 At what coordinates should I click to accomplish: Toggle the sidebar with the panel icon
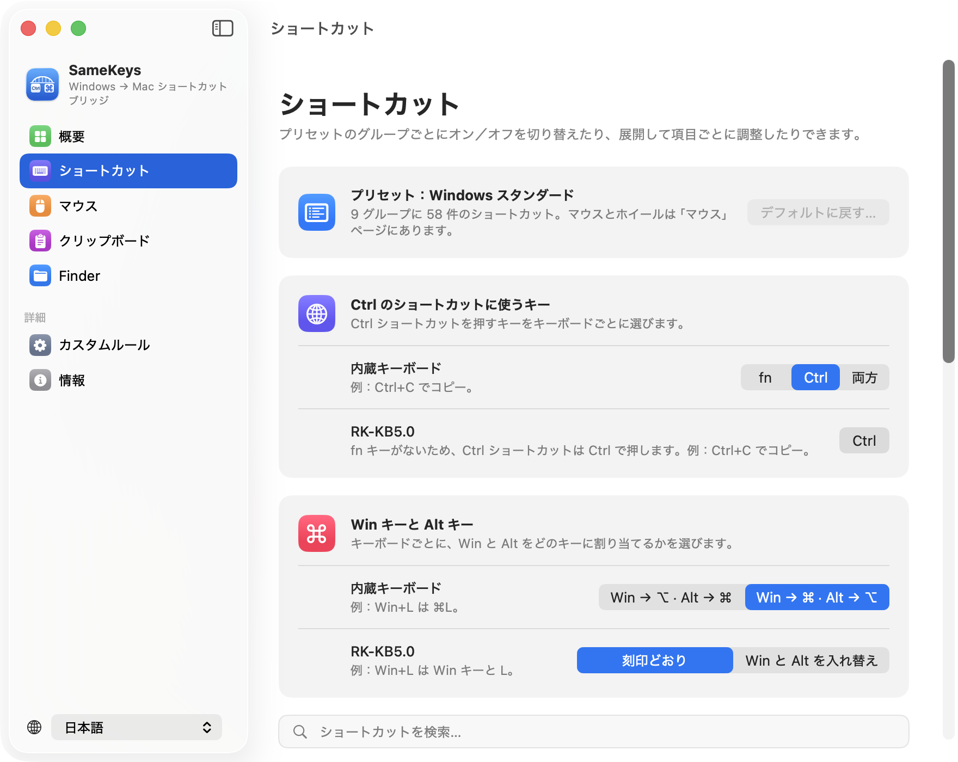pos(223,28)
